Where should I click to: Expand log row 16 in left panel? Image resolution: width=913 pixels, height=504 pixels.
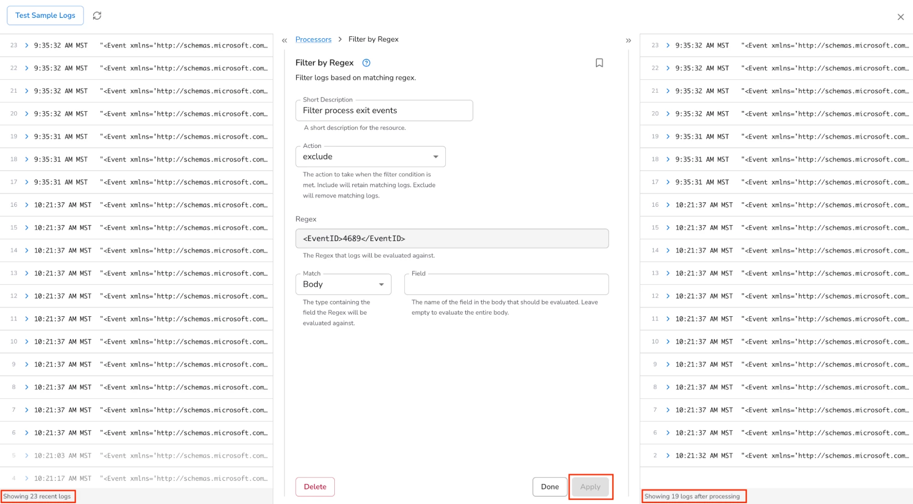26,205
